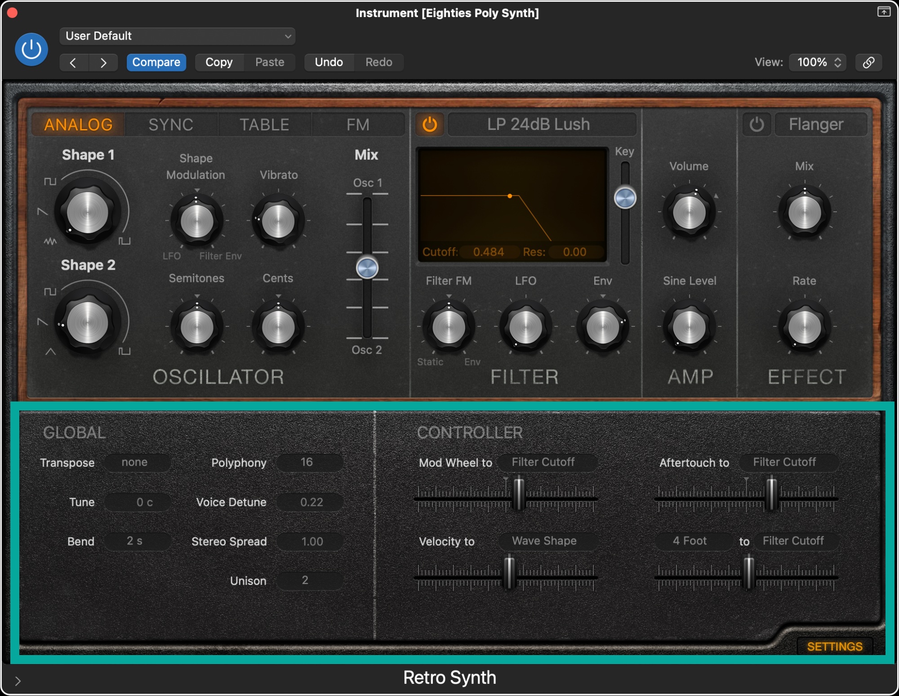
Task: Click the Copy button
Action: (x=219, y=62)
